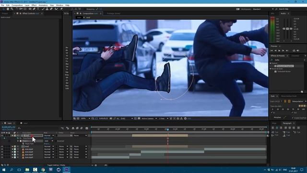Select the Ellipse shape tool

coord(30,9)
